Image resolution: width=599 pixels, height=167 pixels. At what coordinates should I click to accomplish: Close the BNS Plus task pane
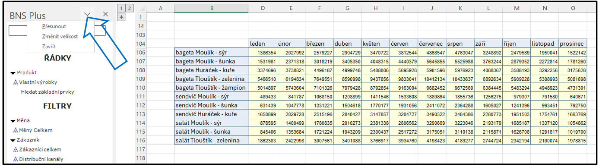[106, 15]
